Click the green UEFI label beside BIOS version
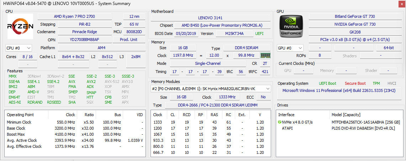This screenshot has width=406, height=161. coord(259,33)
